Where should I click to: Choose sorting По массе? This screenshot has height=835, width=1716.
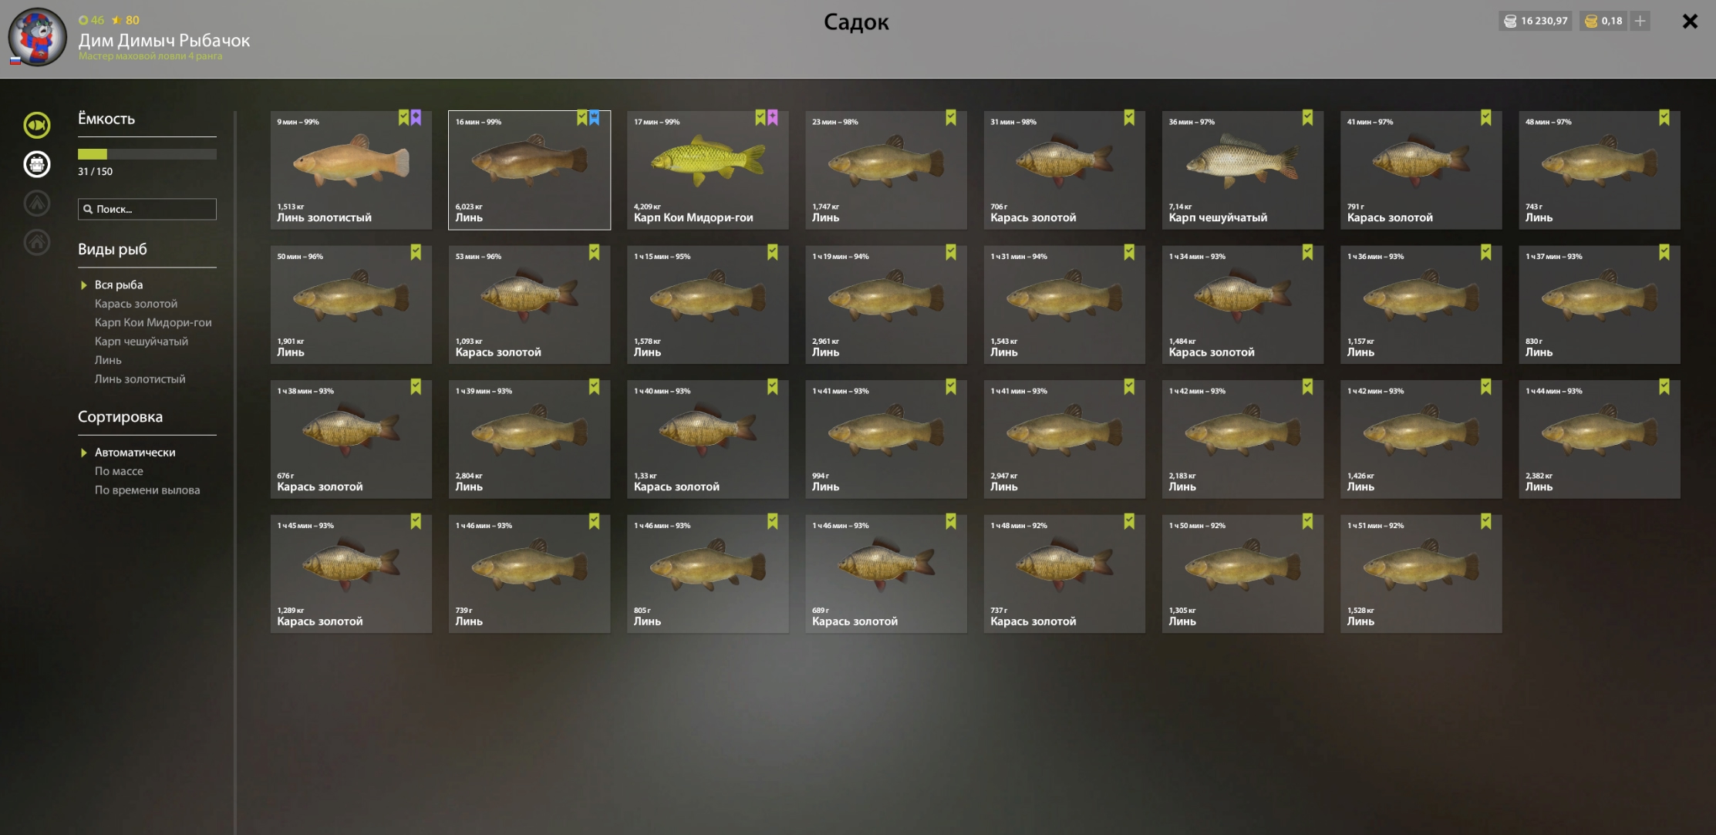pyautogui.click(x=119, y=471)
